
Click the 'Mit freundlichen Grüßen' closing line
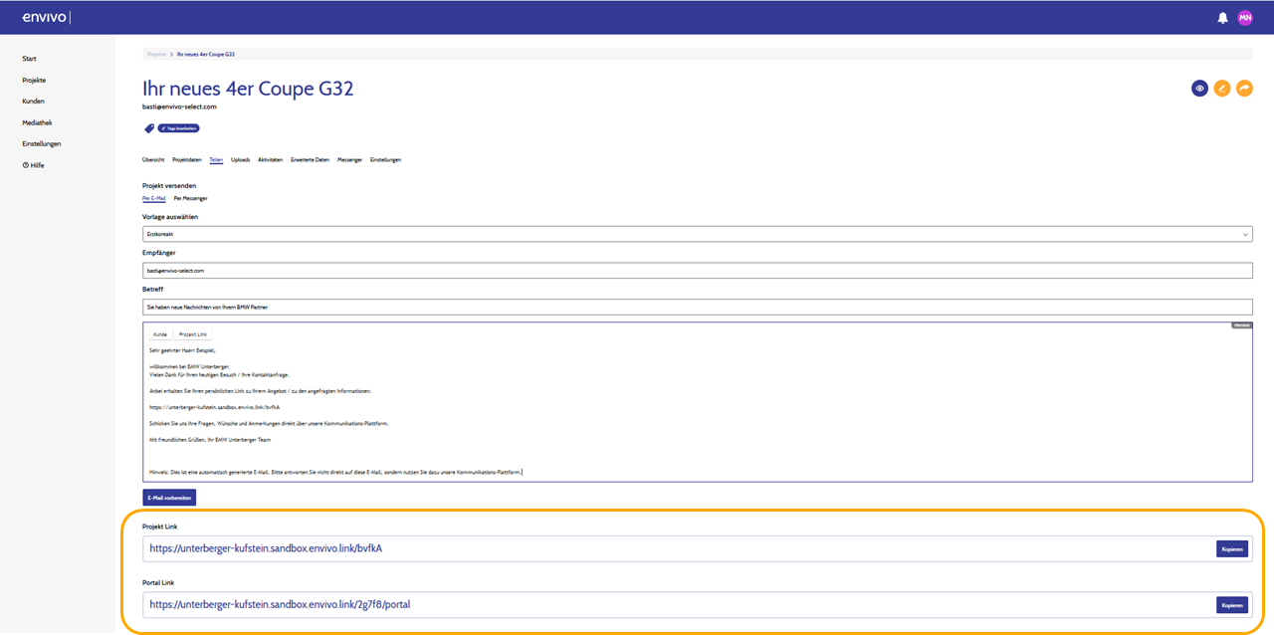[210, 439]
